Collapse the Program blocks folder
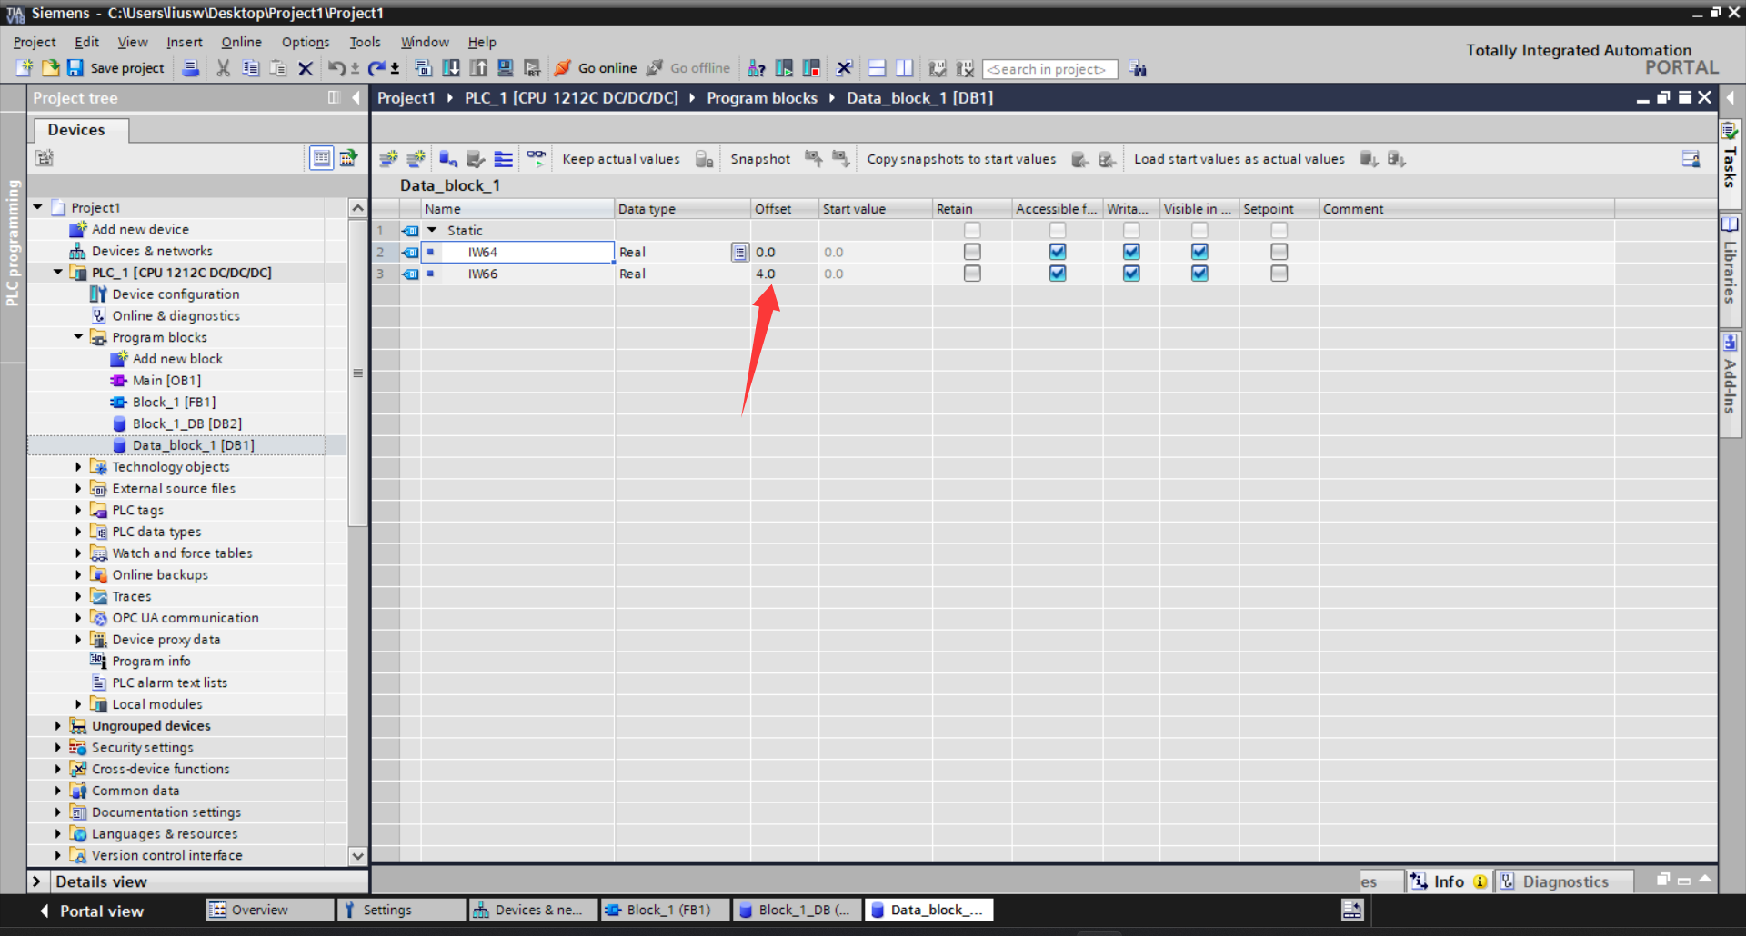Image resolution: width=1746 pixels, height=936 pixels. pos(78,337)
